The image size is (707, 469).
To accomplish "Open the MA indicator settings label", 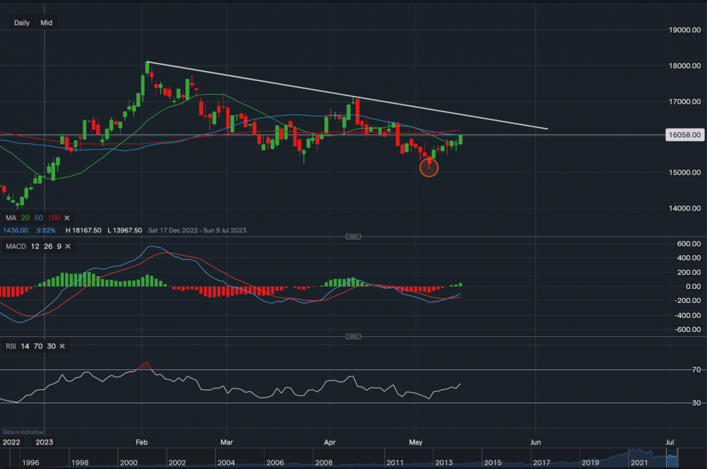I will [x=11, y=218].
